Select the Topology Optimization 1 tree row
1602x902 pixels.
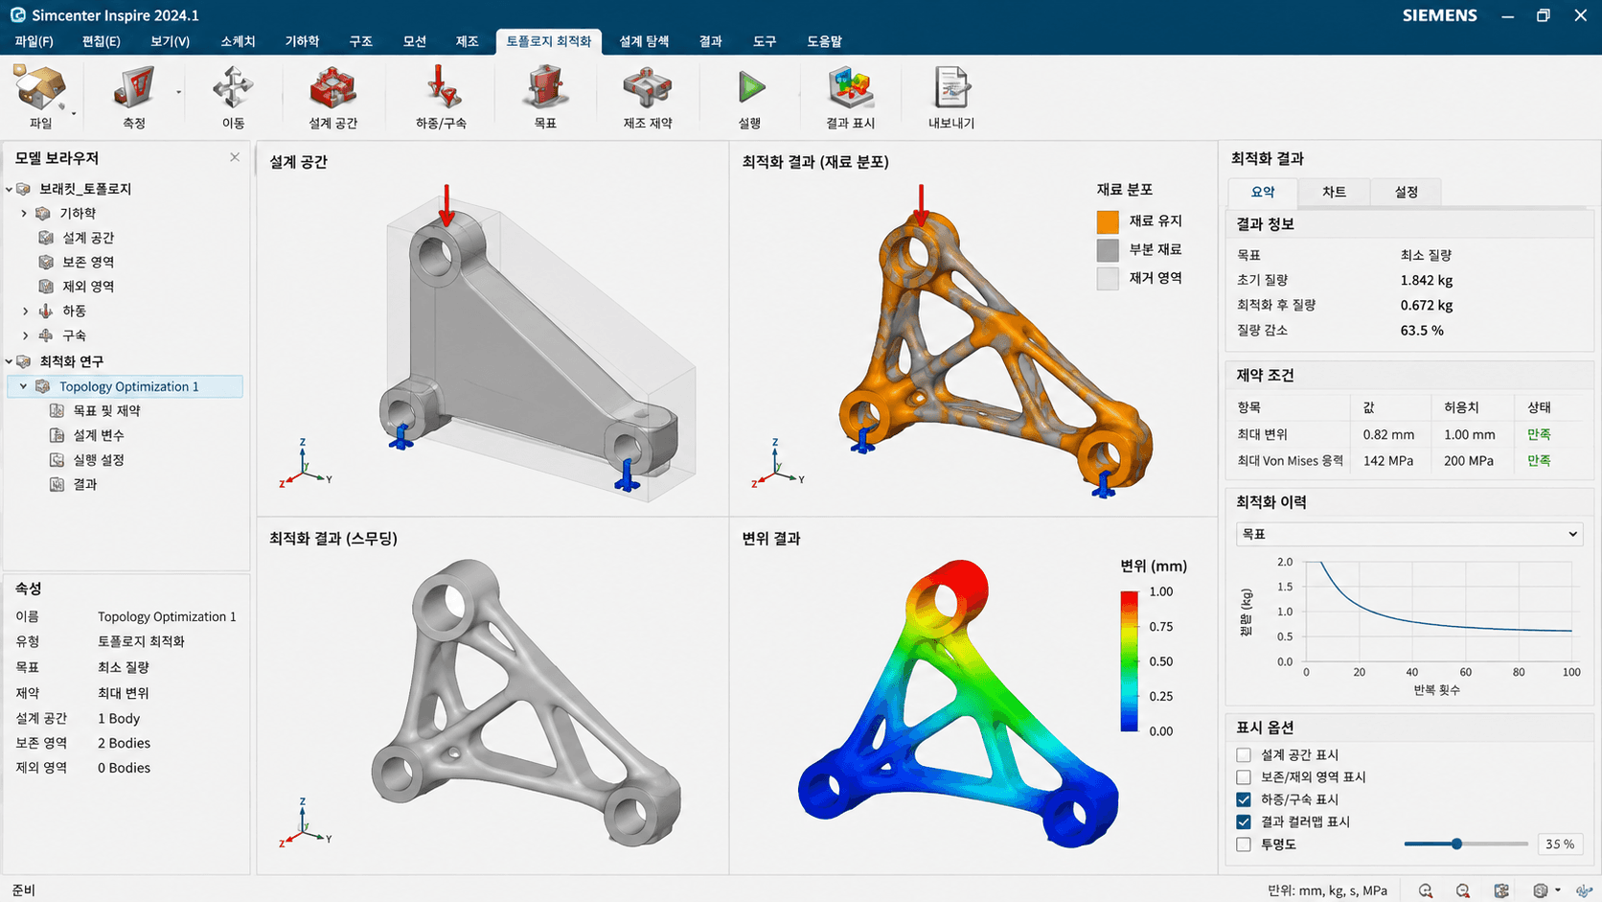click(x=126, y=386)
